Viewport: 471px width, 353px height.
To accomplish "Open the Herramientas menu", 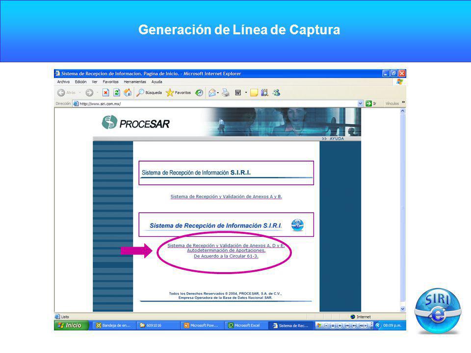I will 135,82.
